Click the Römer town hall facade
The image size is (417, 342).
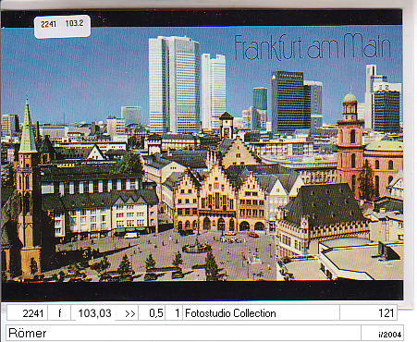click(218, 202)
